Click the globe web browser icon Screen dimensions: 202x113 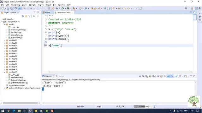click(x=105, y=8)
